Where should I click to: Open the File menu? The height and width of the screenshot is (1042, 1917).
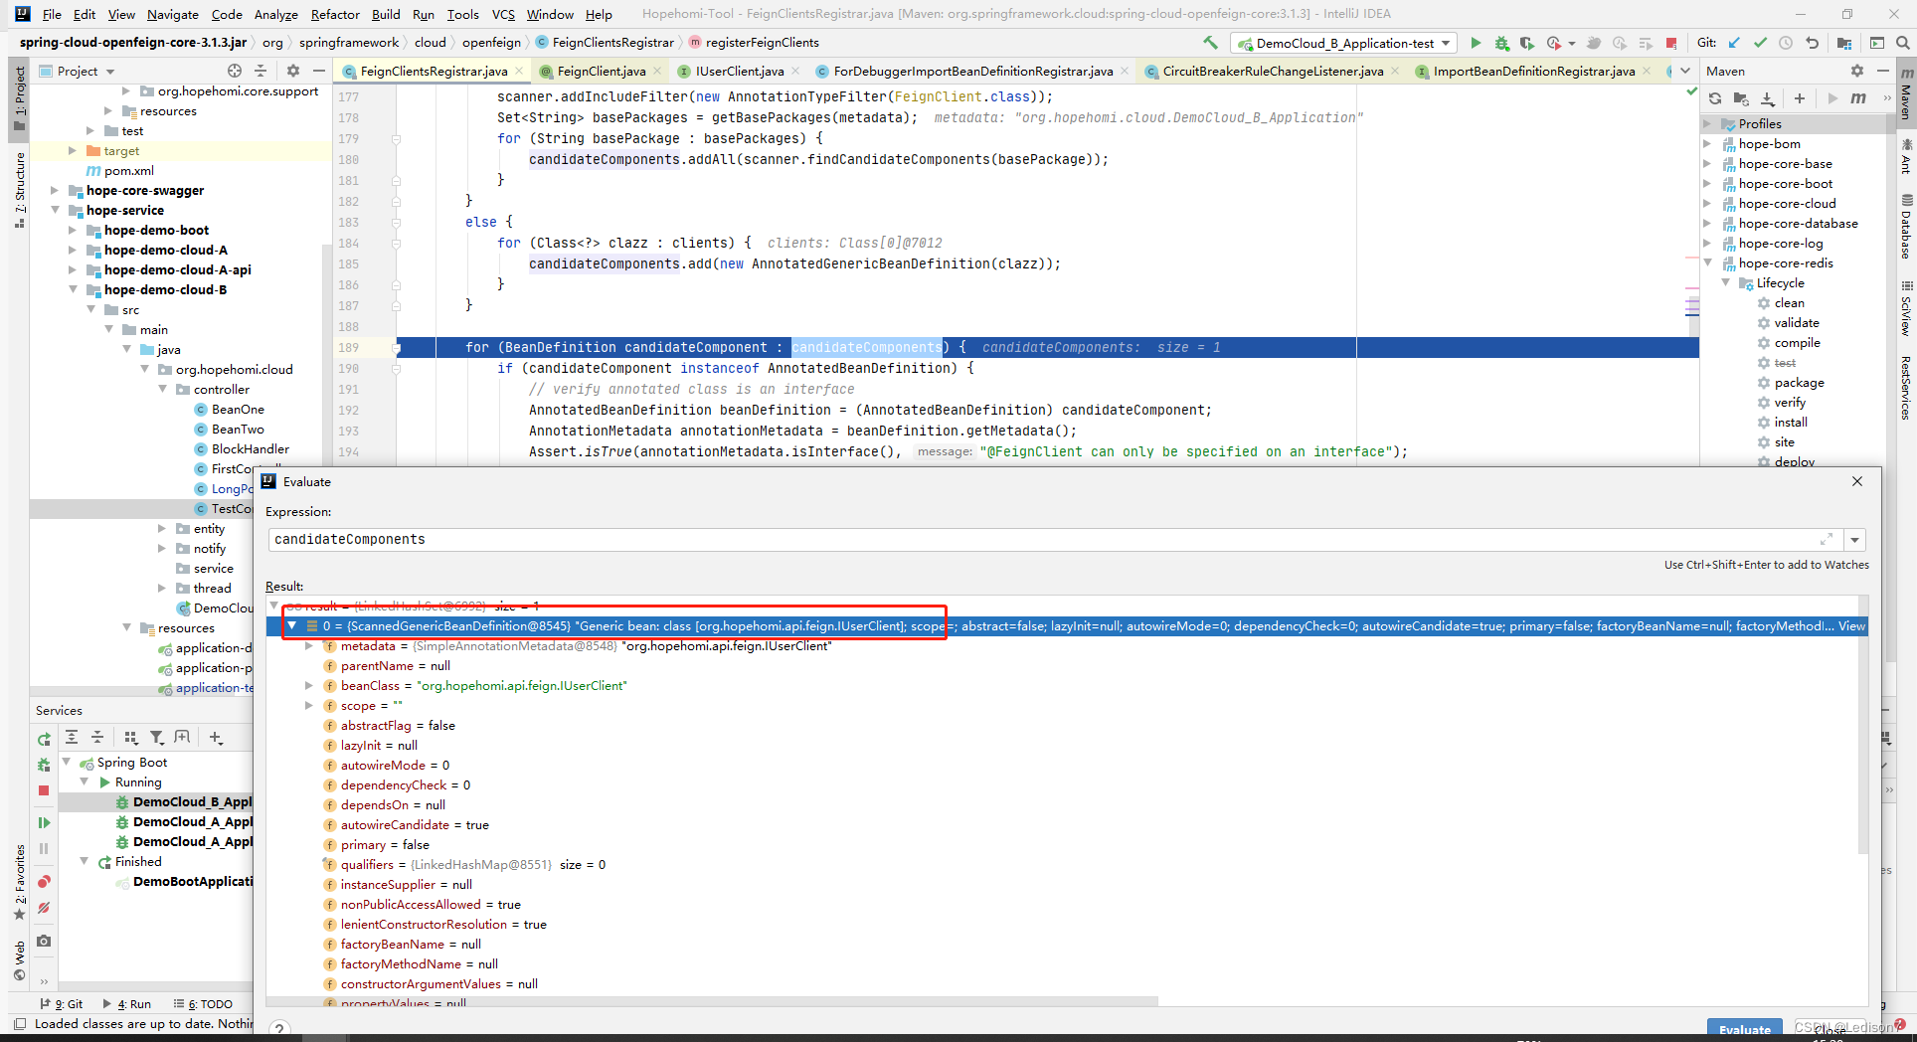point(52,14)
